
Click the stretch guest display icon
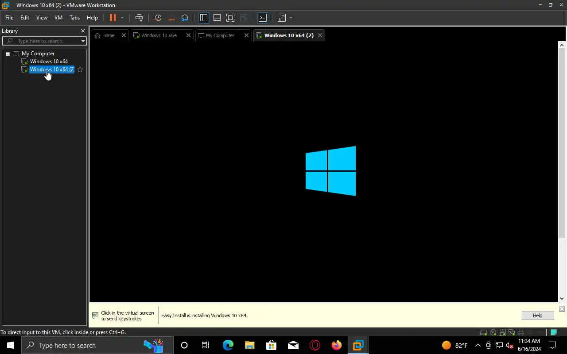[x=282, y=18]
